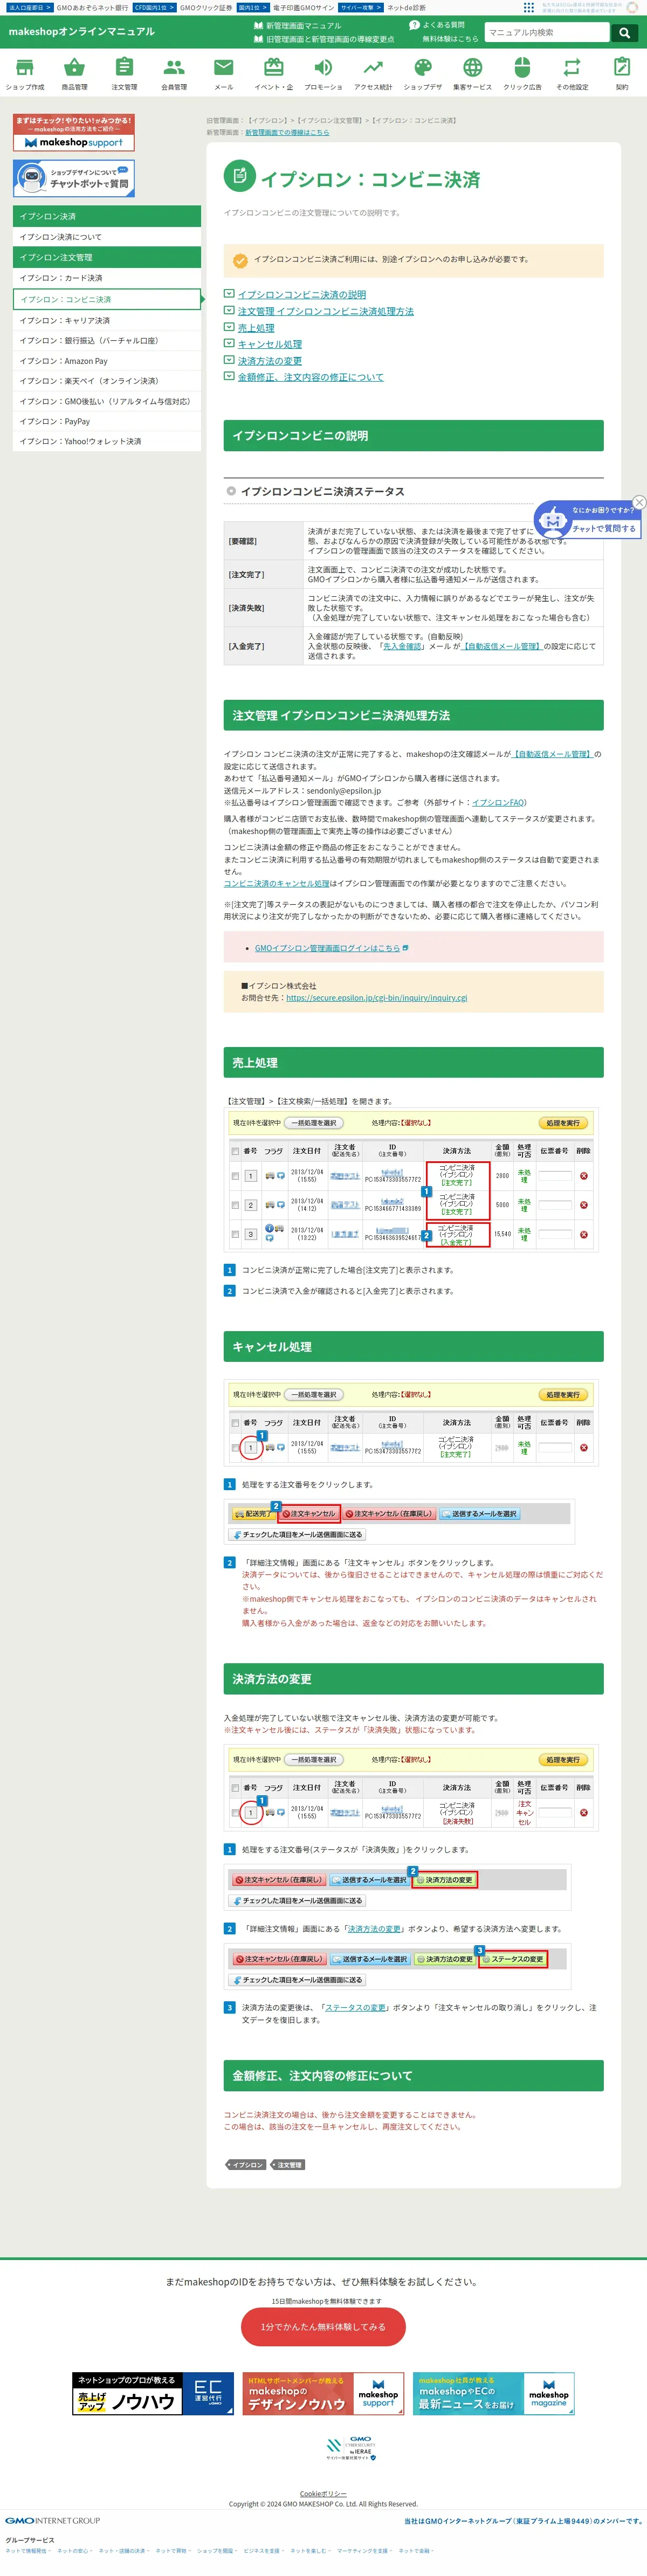Select イプシロン：PayPay in sidebar
This screenshot has width=647, height=2576.
point(107,421)
